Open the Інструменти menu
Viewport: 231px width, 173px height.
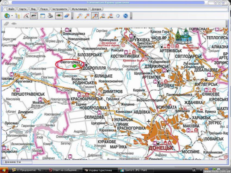click(x=60, y=9)
